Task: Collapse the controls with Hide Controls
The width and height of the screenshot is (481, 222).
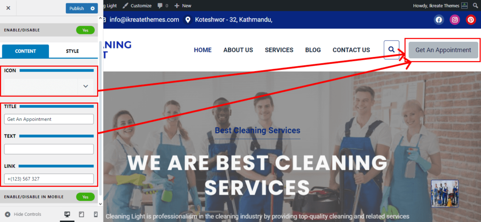Action: 23,214
